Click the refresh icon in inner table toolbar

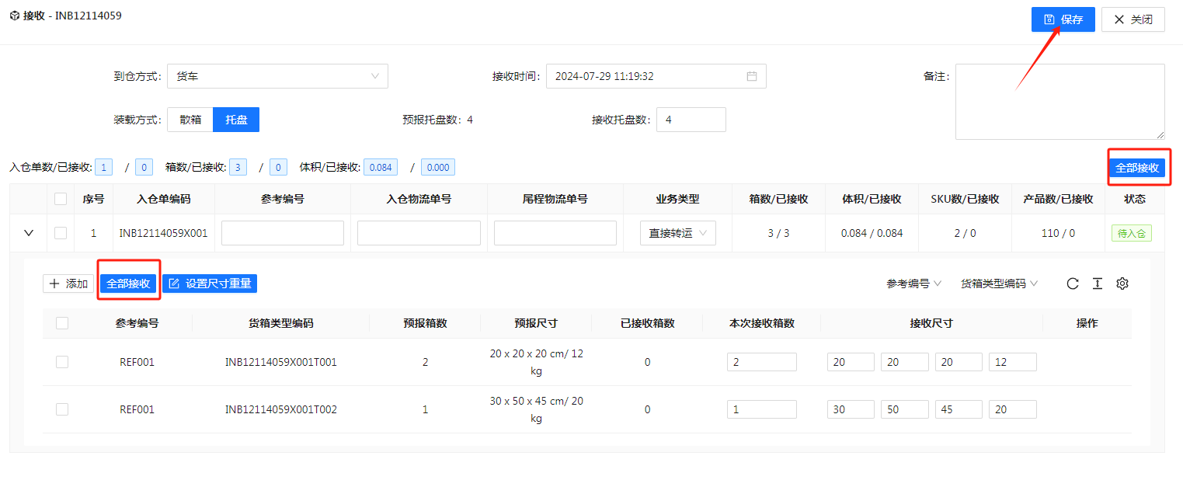click(x=1073, y=284)
